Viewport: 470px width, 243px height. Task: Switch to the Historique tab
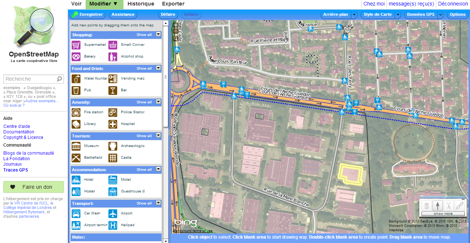(141, 4)
